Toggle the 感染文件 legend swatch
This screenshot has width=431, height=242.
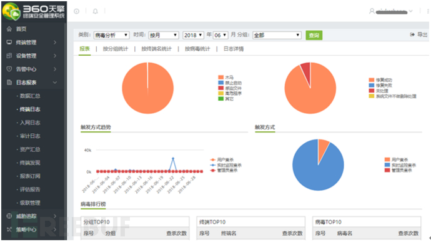pyautogui.click(x=220, y=88)
